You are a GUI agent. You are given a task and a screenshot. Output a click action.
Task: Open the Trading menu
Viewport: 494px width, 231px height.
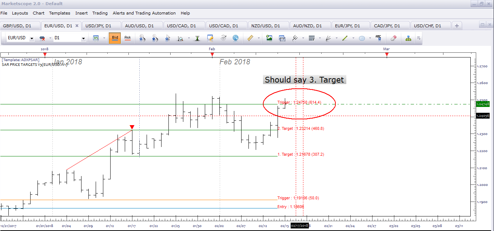(100, 13)
